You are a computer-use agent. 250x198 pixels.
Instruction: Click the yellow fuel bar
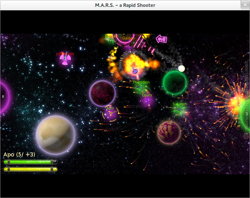(x=30, y=169)
